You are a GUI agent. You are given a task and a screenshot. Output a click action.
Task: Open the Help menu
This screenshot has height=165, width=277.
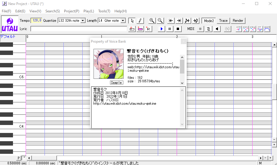(120, 11)
